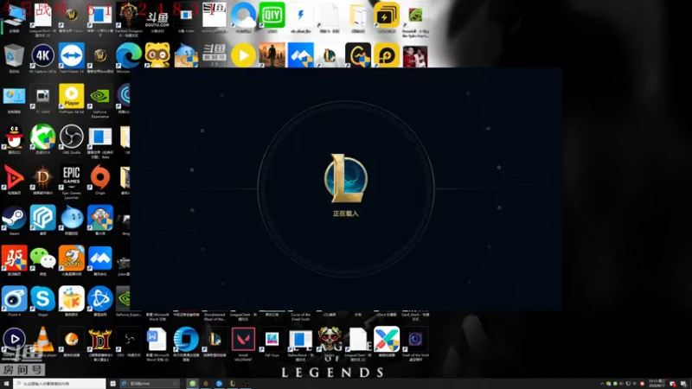The width and height of the screenshot is (692, 389).
Task: Open the notification center icon
Action: point(683,384)
